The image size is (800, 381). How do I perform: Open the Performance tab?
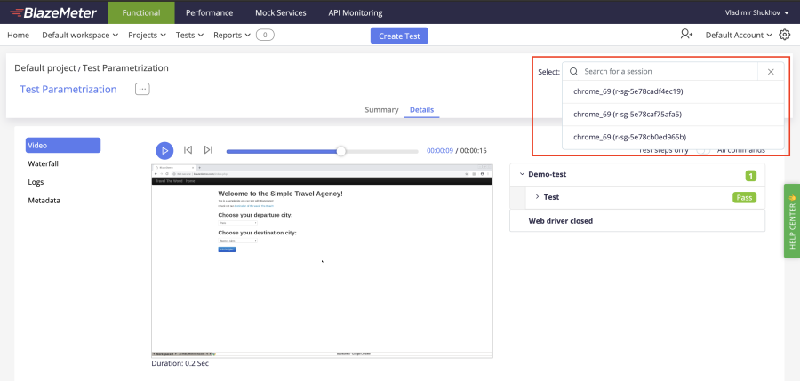(x=209, y=12)
